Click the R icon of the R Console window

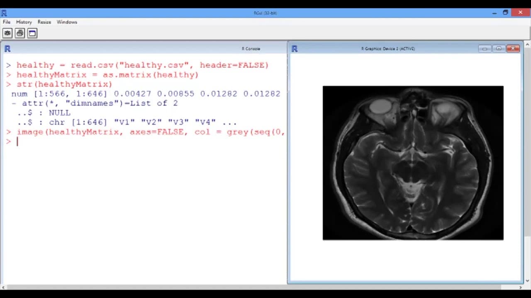[x=7, y=49]
